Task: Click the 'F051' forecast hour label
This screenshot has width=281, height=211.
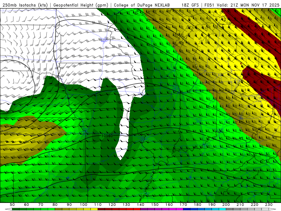Action: [x=209, y=5]
